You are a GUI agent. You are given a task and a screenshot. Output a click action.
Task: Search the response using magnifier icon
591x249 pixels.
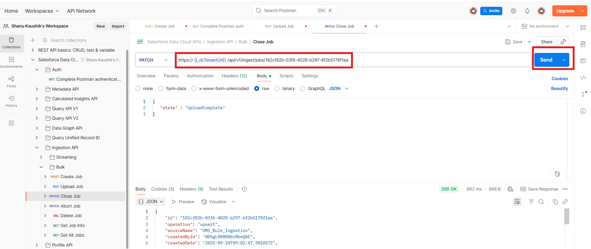point(541,202)
